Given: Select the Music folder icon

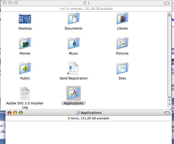Looking at the screenshot, I should (x=73, y=44).
